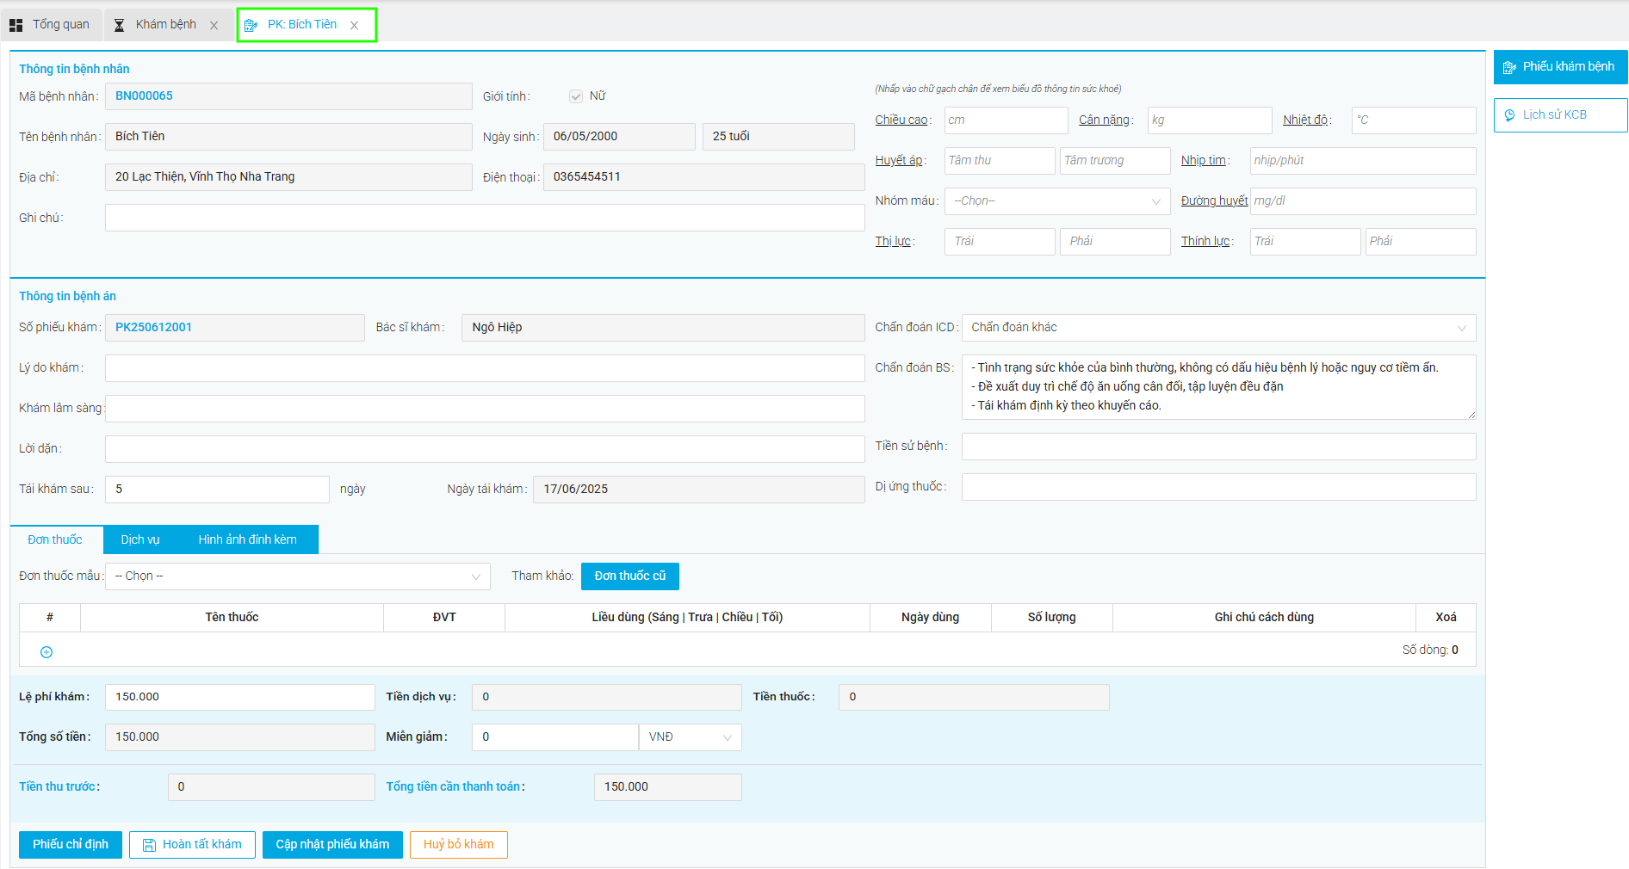Image resolution: width=1629 pixels, height=869 pixels.
Task: Click the Tiền sử bệnh input field
Action: click(1218, 447)
